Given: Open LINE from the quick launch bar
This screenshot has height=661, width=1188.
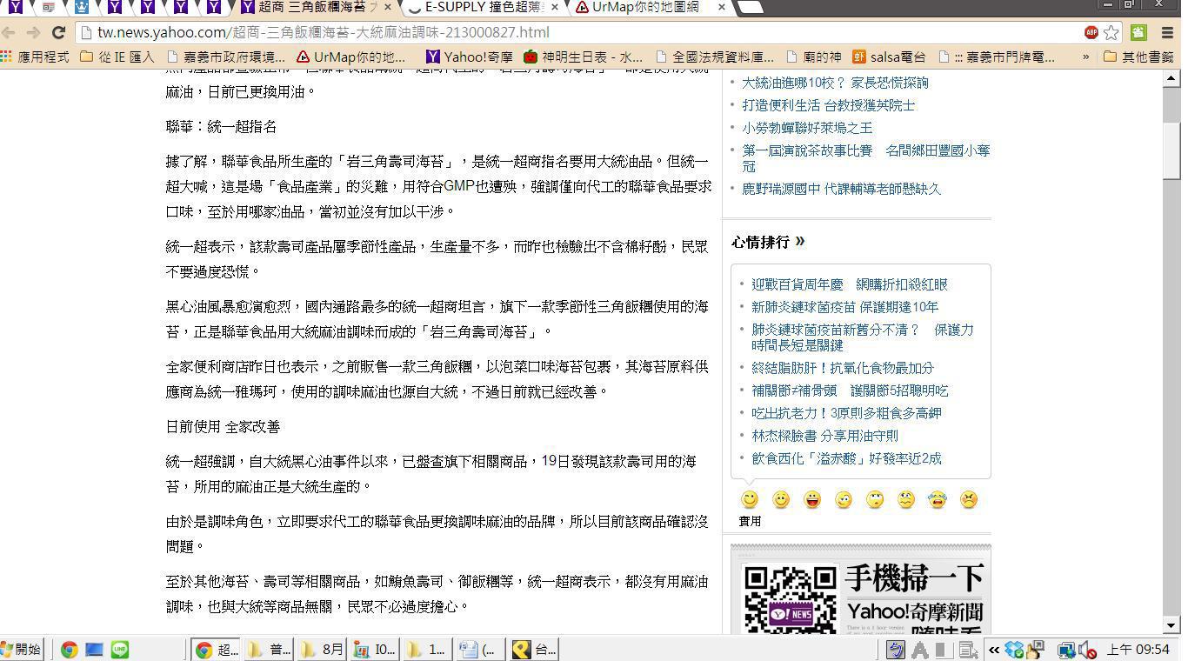Looking at the screenshot, I should click(x=120, y=650).
